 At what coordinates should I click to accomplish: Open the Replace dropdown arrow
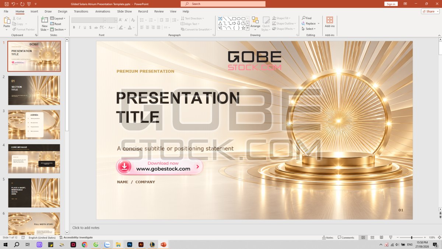pyautogui.click(x=319, y=24)
